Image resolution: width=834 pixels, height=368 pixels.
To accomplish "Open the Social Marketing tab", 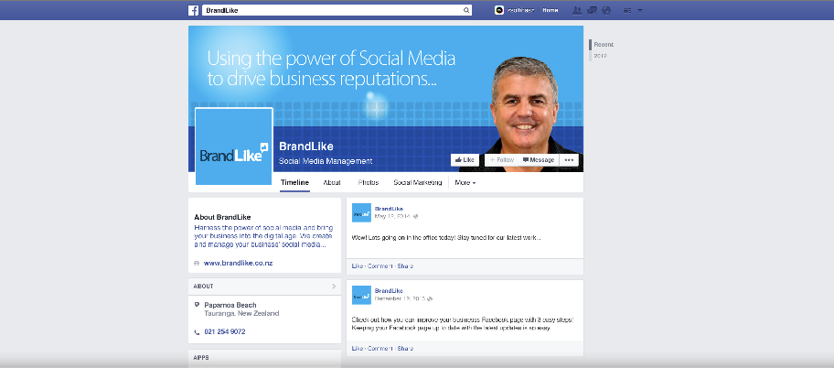I will pyautogui.click(x=418, y=183).
